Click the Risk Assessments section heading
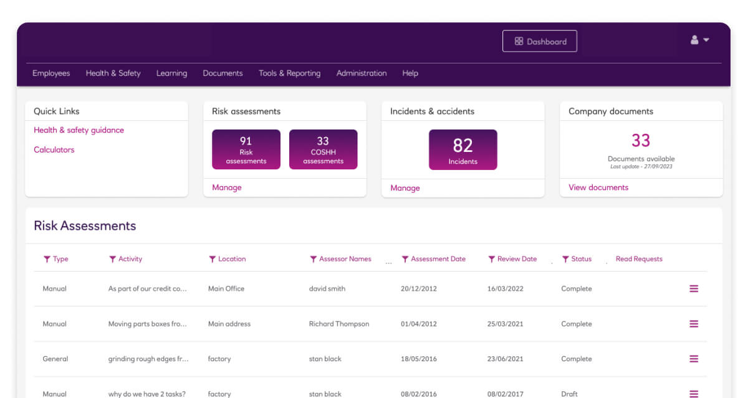 [x=85, y=225]
